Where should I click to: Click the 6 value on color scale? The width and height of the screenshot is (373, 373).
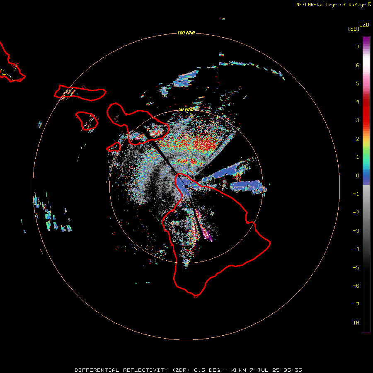pos(358,65)
